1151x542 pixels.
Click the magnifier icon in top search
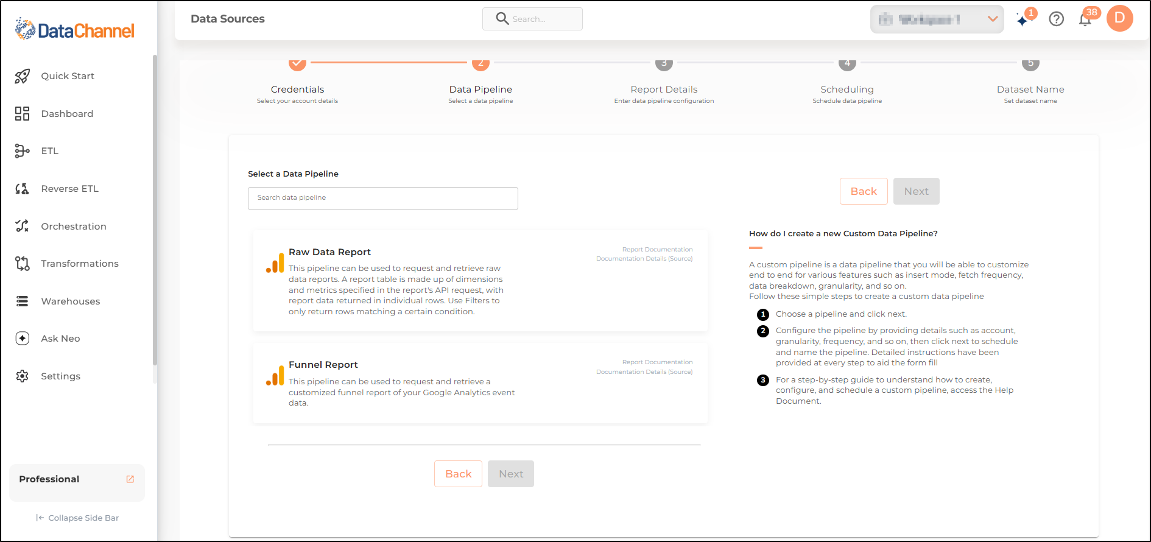tap(502, 19)
